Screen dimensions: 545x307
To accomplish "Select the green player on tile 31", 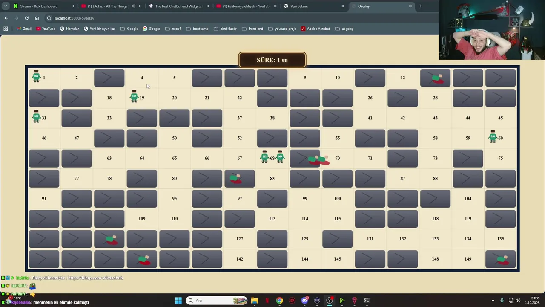I will point(36,116).
